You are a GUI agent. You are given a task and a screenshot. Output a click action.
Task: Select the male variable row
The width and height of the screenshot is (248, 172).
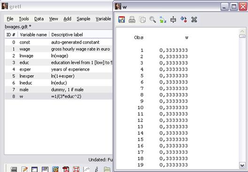coord(58,90)
